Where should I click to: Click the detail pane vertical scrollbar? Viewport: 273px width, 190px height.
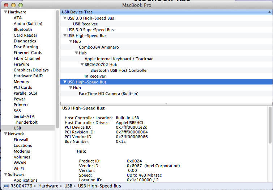click(x=270, y=125)
